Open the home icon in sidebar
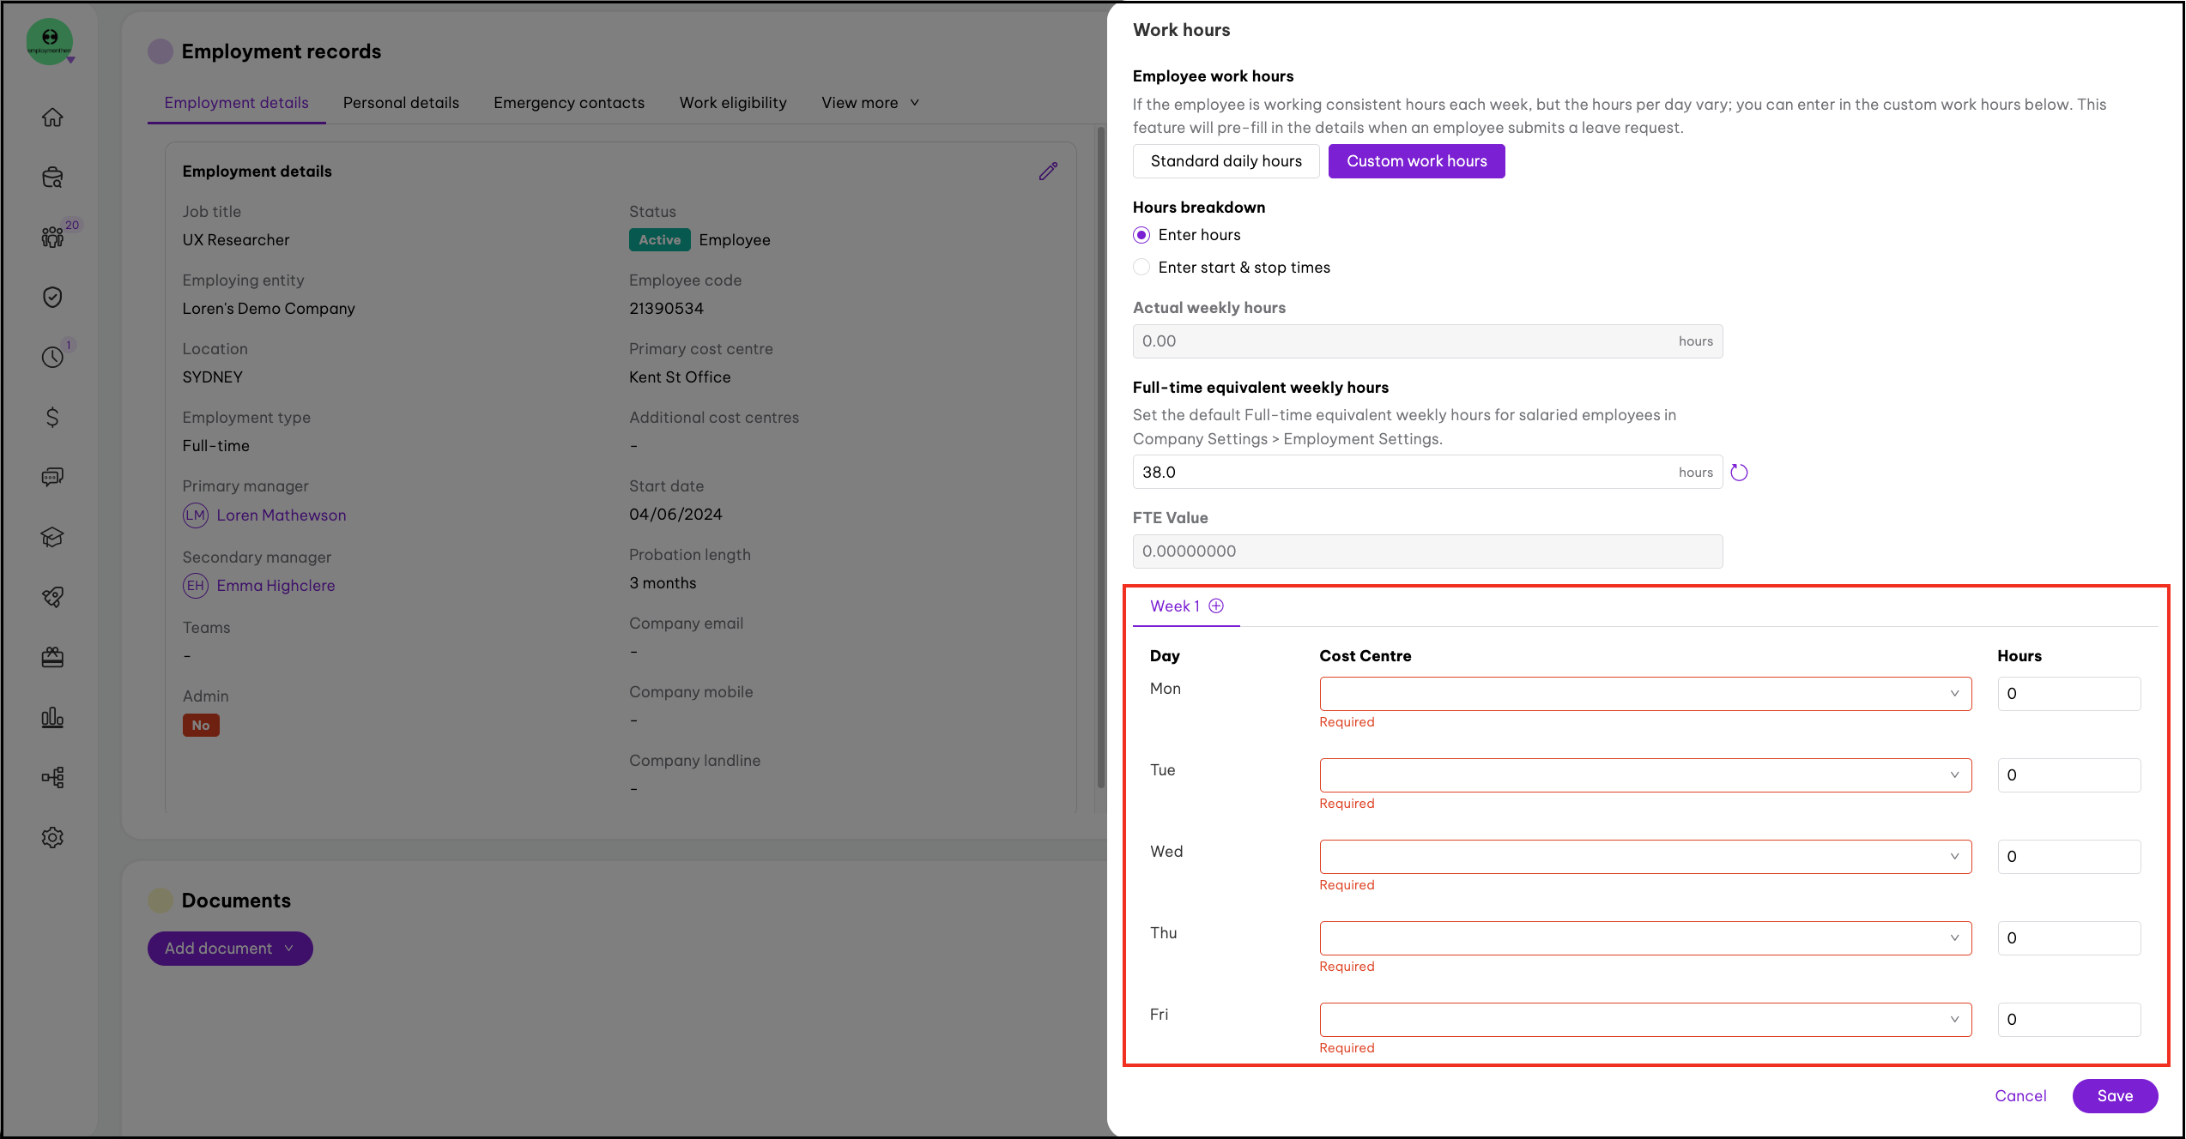 point(52,118)
